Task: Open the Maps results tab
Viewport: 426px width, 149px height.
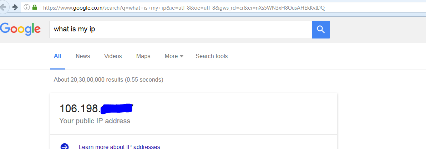Action: pos(143,56)
